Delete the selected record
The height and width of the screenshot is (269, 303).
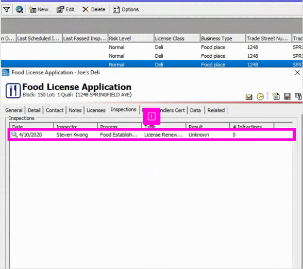94,9
